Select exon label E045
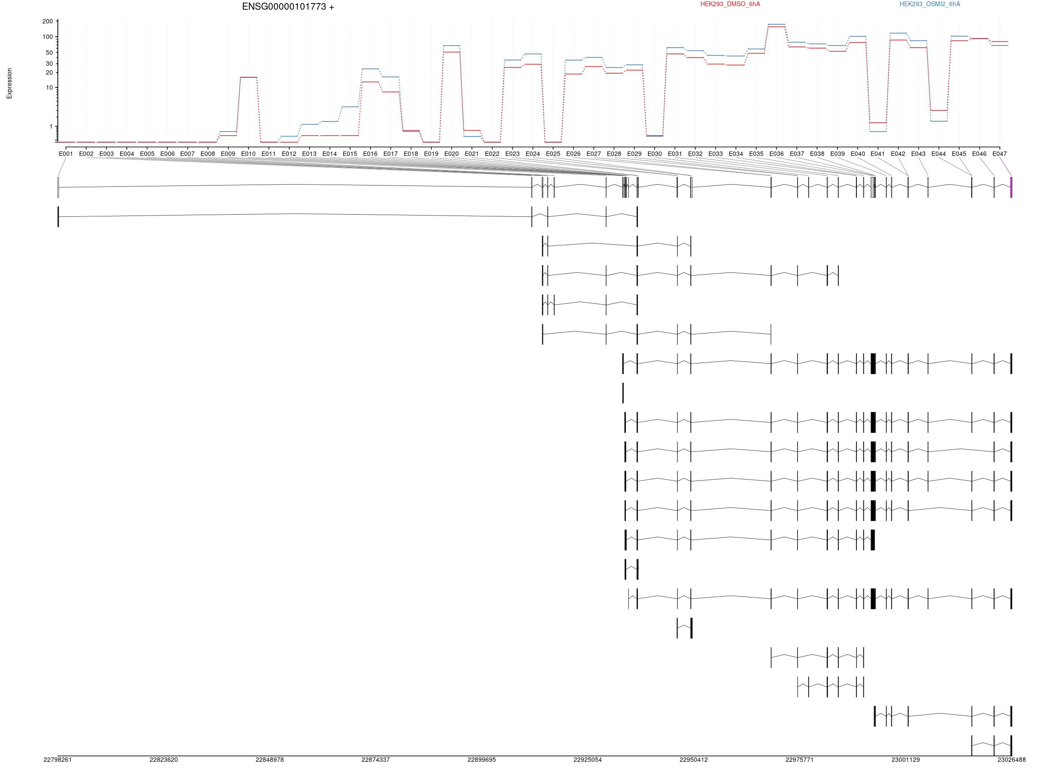Viewport: 1060px width, 768px height. click(x=959, y=154)
